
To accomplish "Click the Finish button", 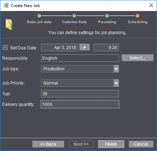I will click(x=111, y=144).
